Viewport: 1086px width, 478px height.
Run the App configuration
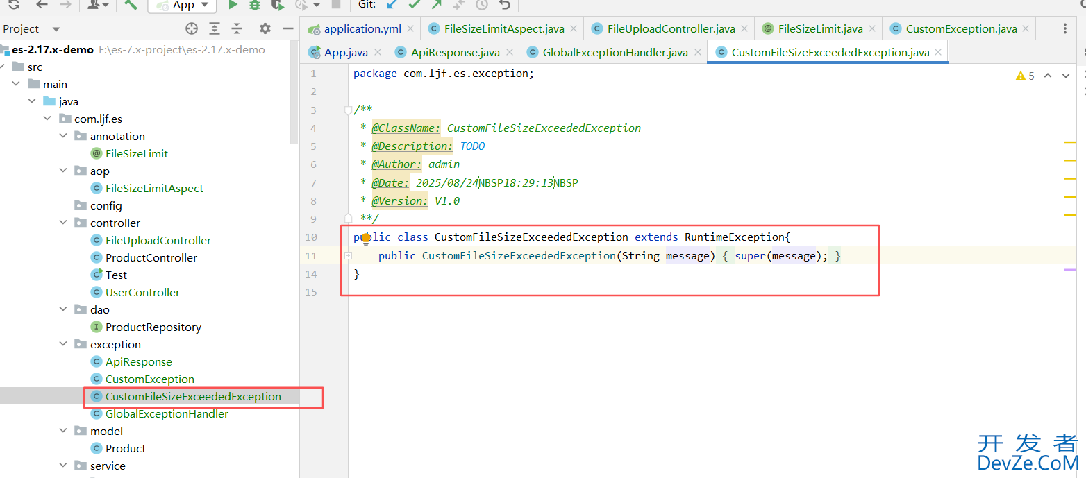pyautogui.click(x=233, y=4)
